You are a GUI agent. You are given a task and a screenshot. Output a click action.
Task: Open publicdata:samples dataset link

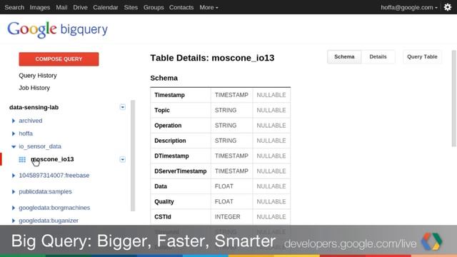pos(45,191)
